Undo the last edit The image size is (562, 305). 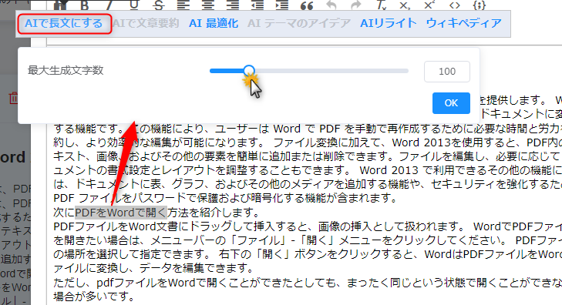click(331, 5)
